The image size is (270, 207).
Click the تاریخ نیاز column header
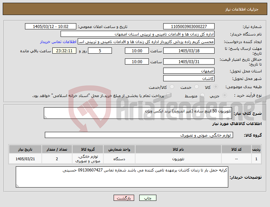(x=25, y=149)
